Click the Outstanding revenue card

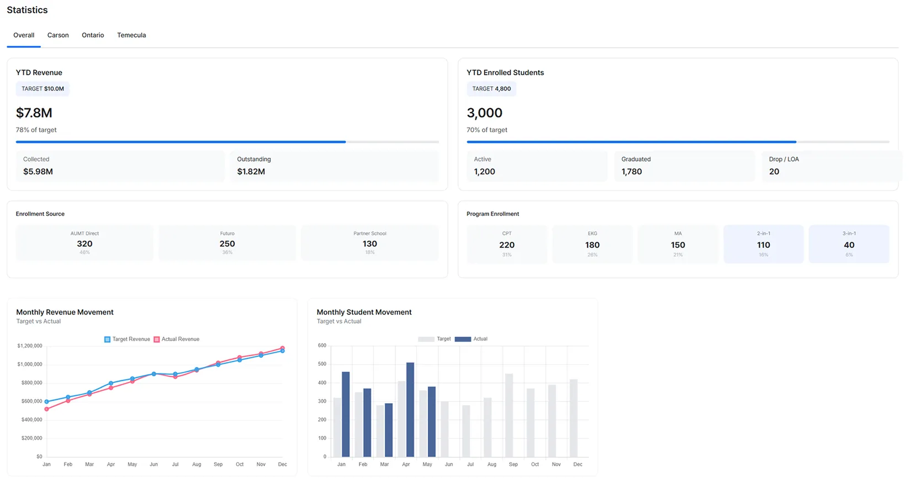point(334,166)
